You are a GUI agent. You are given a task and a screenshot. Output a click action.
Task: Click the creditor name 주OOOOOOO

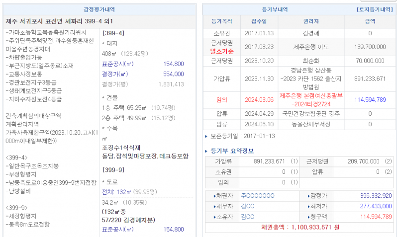pyautogui.click(x=257, y=196)
